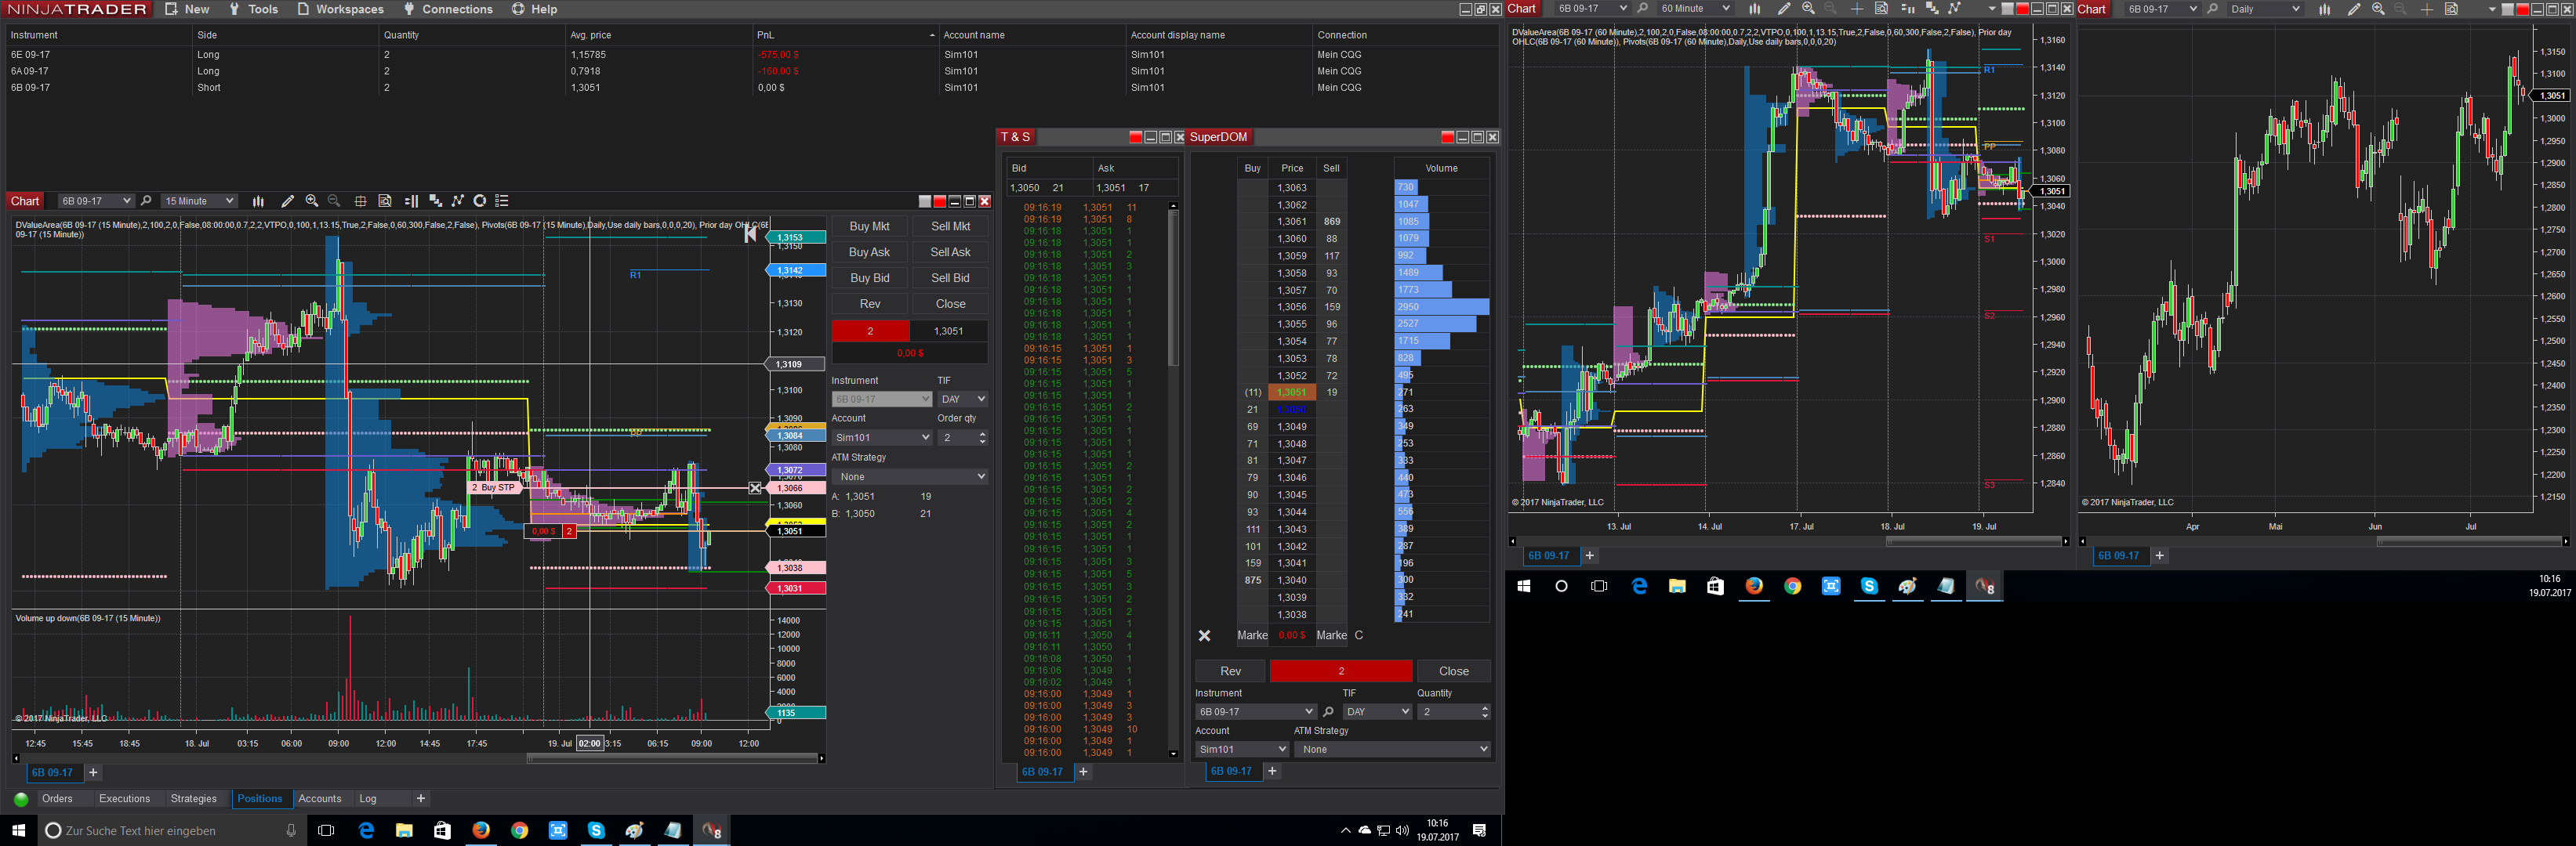Screen dimensions: 2576x846
Task: Open Windows Task View
Action: tap(326, 830)
